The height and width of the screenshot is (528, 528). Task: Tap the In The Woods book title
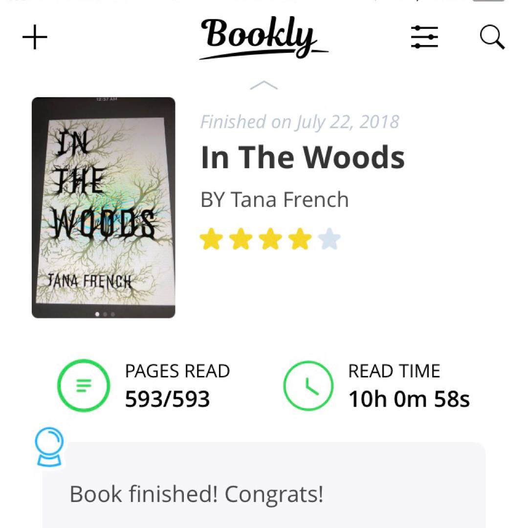click(x=303, y=157)
